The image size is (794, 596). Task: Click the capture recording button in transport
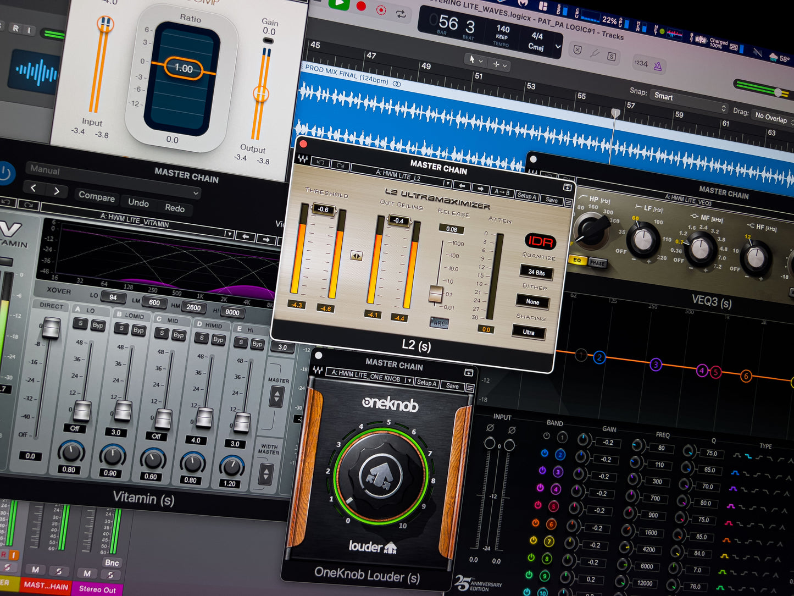[x=381, y=10]
